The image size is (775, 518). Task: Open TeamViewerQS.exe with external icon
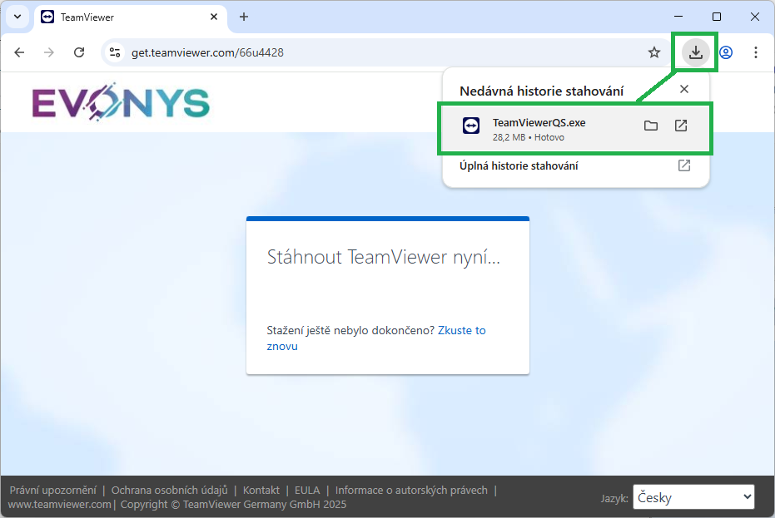[681, 126]
